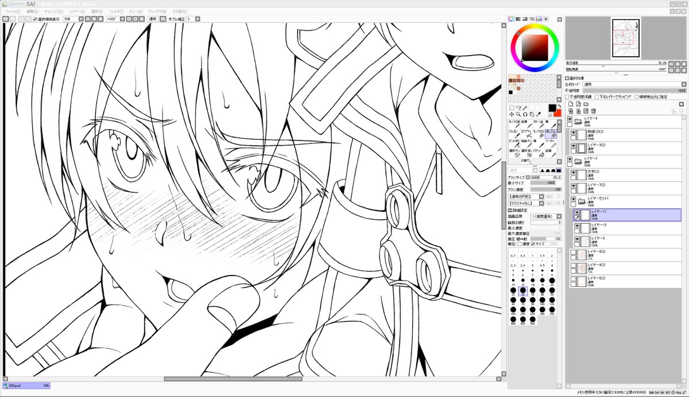This screenshot has height=397, width=689.
Task: Hide layer レイヤー11 using its eye icon
Action: coord(576,212)
